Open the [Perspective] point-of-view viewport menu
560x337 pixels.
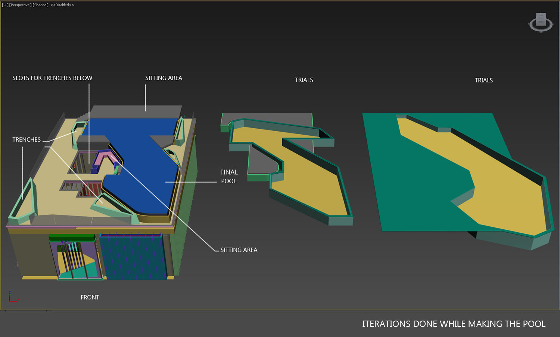pyautogui.click(x=20, y=5)
